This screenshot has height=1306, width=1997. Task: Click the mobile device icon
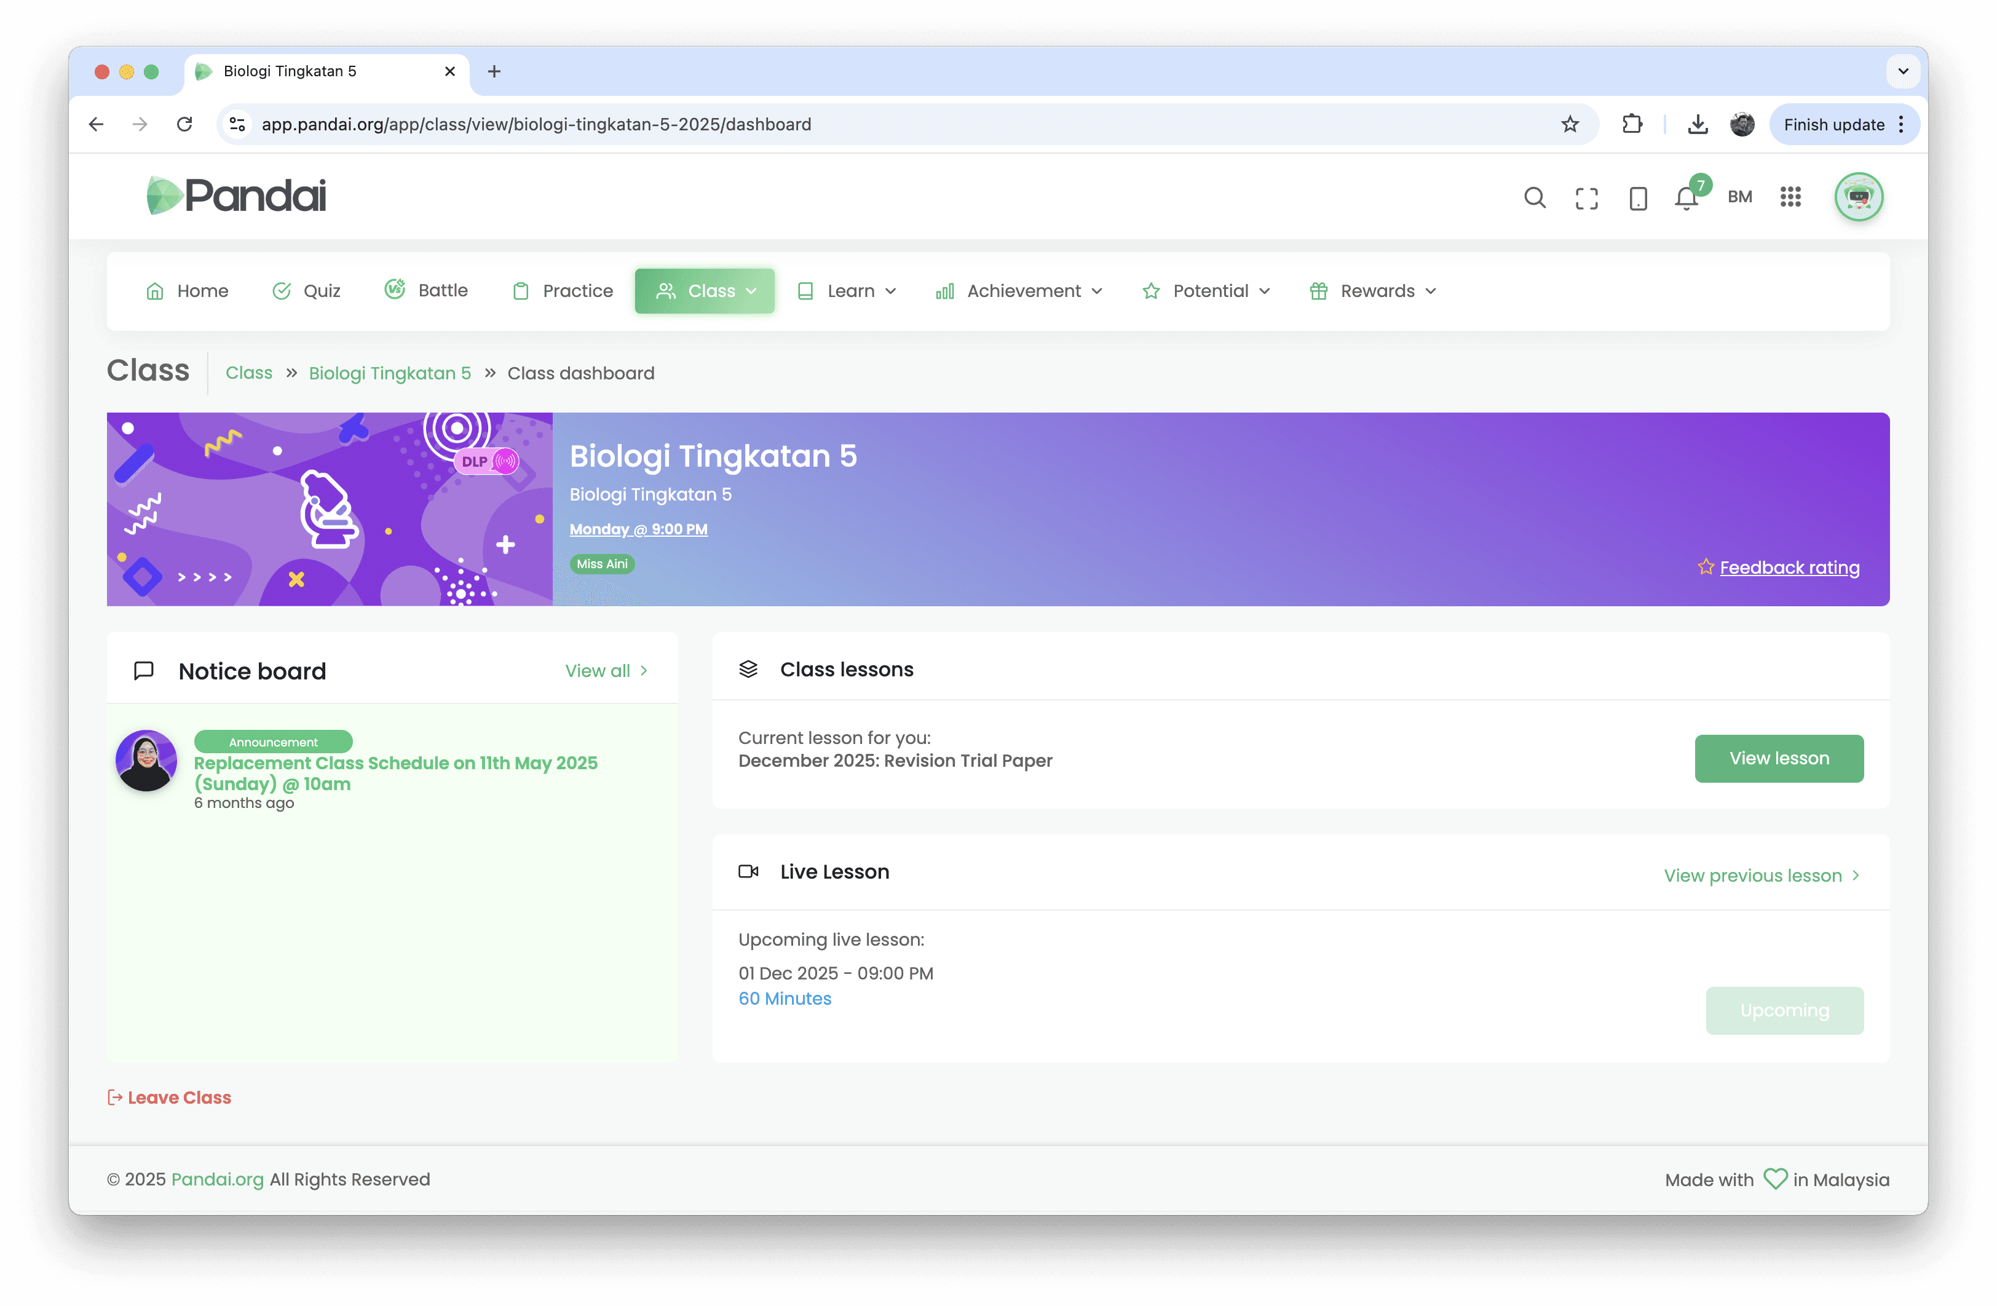1637,198
